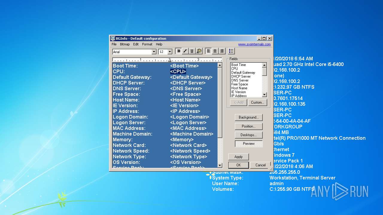The width and height of the screenshot is (383, 215).
Task: Click 'User Name:' on desktop wallpaper
Action: 225,183
